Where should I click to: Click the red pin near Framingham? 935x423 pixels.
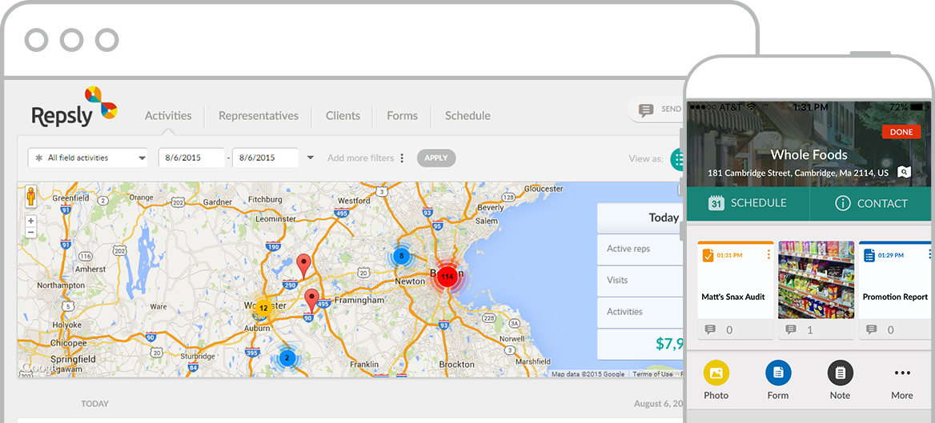point(311,301)
